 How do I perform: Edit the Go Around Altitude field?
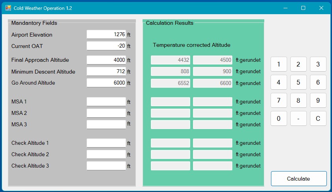[106, 83]
